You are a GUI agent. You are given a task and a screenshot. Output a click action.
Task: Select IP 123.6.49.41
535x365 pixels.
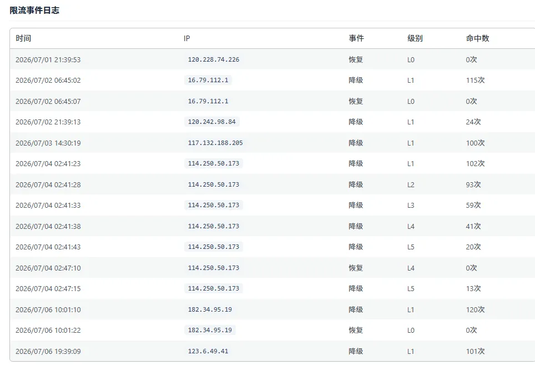click(208, 351)
